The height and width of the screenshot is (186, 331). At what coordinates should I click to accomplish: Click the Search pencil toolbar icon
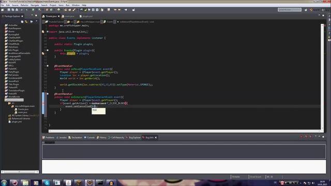[74, 10]
